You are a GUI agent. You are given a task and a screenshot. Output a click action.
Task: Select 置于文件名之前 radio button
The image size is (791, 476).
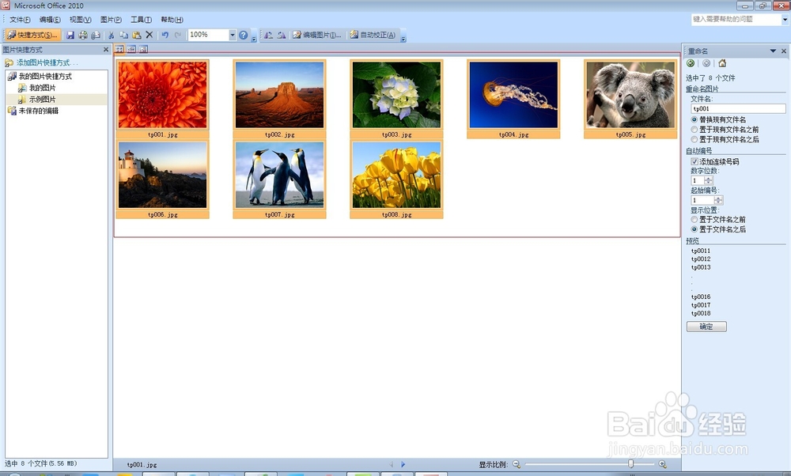coord(694,219)
